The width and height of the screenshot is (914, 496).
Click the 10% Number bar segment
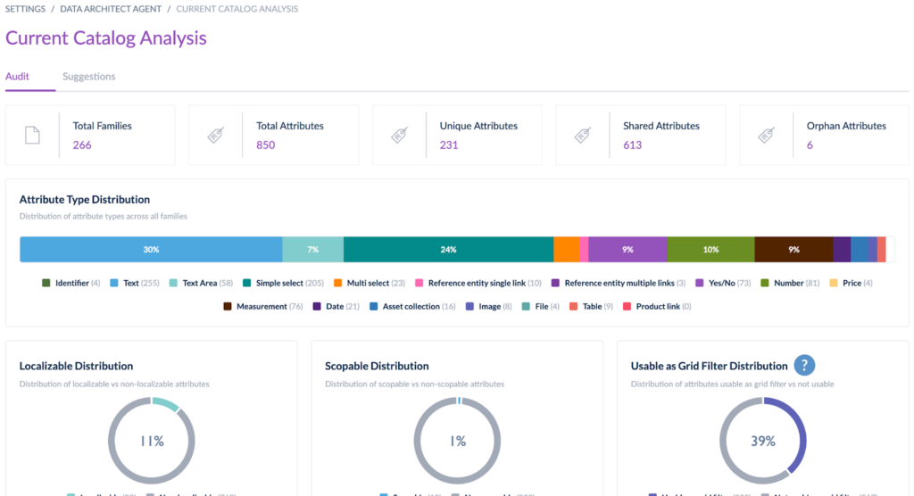(710, 250)
